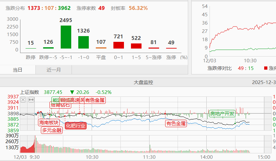Viewport: 276px width, 161px height.
Task: Click the 培育钻石 sector label
Action: (x=61, y=105)
